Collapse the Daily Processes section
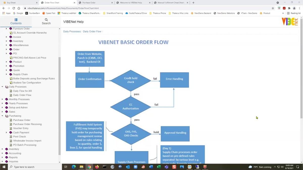 point(3,87)
